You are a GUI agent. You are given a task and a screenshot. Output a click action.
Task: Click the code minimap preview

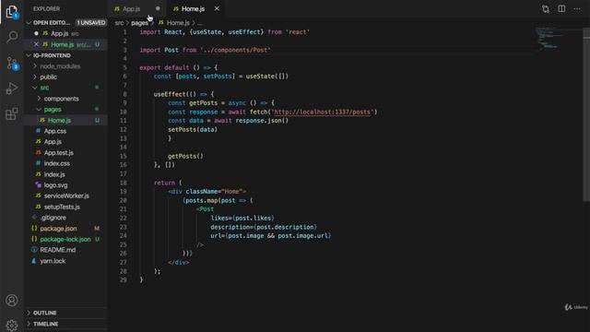548,38
